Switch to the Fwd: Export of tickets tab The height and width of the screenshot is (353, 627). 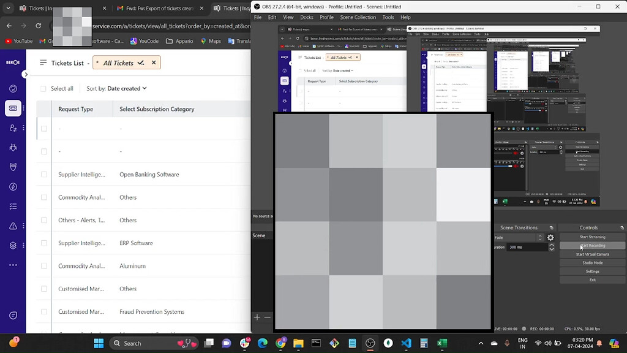click(159, 8)
